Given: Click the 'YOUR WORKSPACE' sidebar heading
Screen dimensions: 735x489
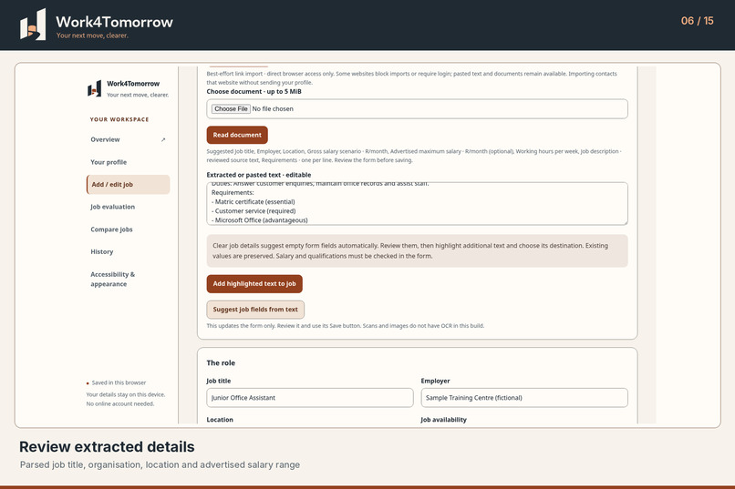Looking at the screenshot, I should (x=119, y=119).
